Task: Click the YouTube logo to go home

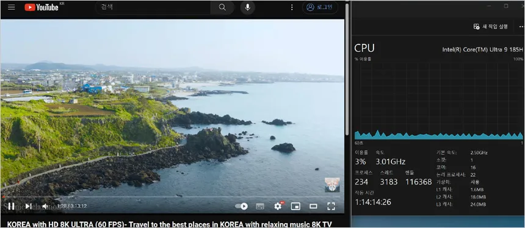Action: point(42,7)
